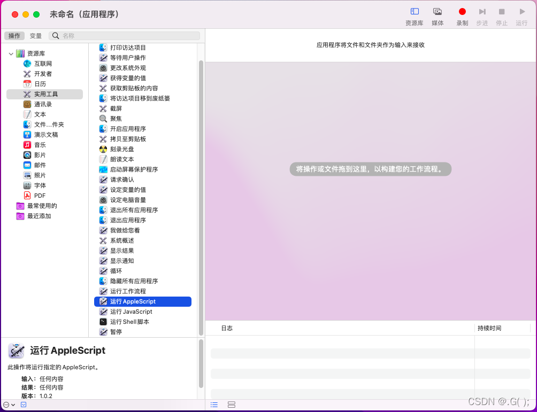Toggle the description panel checkbox icon

24,405
